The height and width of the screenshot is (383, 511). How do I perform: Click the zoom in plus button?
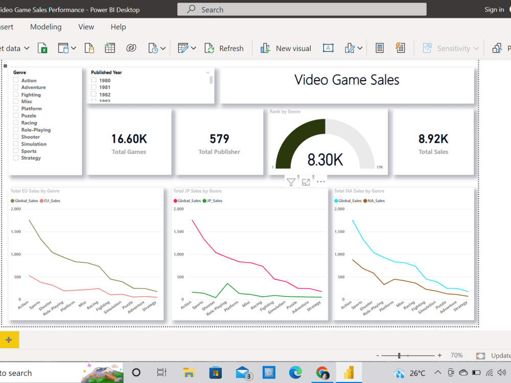coord(439,355)
